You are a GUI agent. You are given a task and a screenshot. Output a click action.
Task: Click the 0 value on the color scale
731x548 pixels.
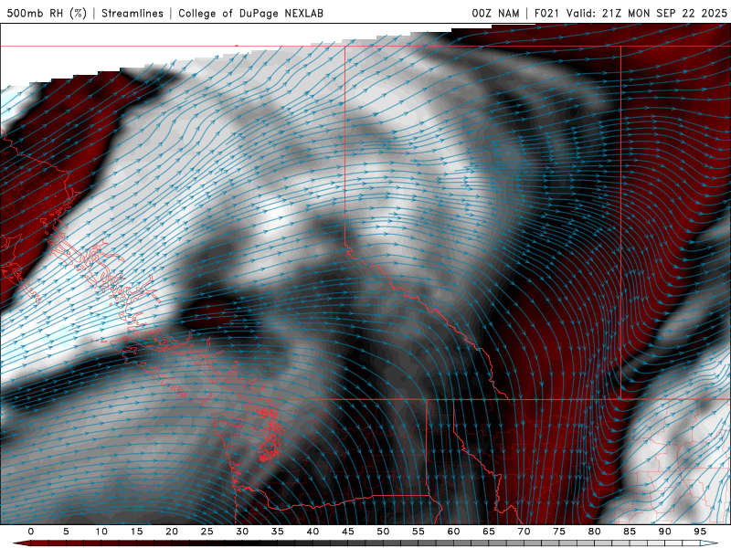click(x=31, y=532)
